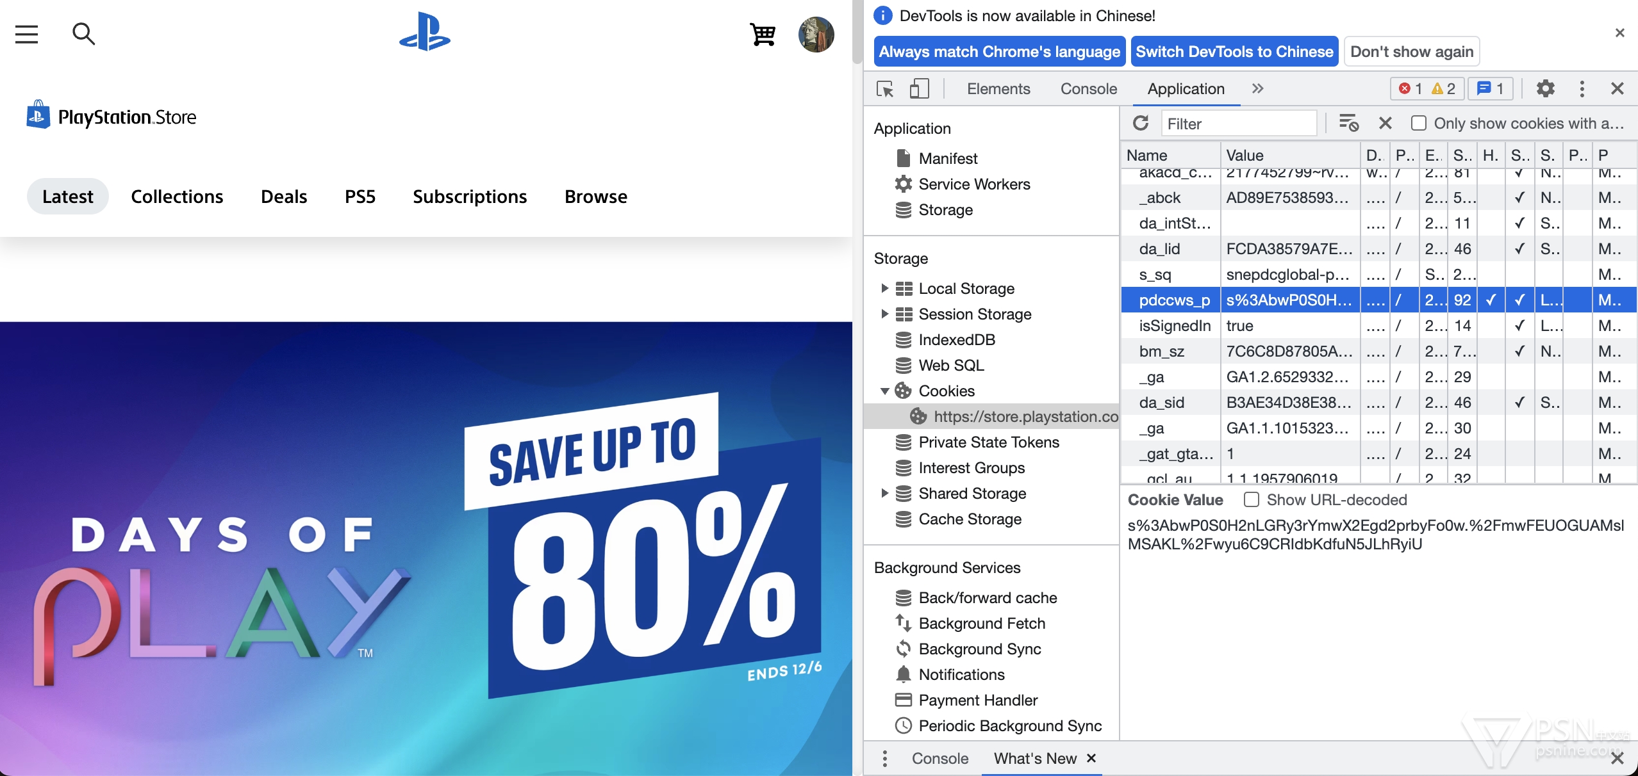This screenshot has width=1638, height=776.
Task: Select the bm_sz cookie row
Action: tap(1378, 351)
